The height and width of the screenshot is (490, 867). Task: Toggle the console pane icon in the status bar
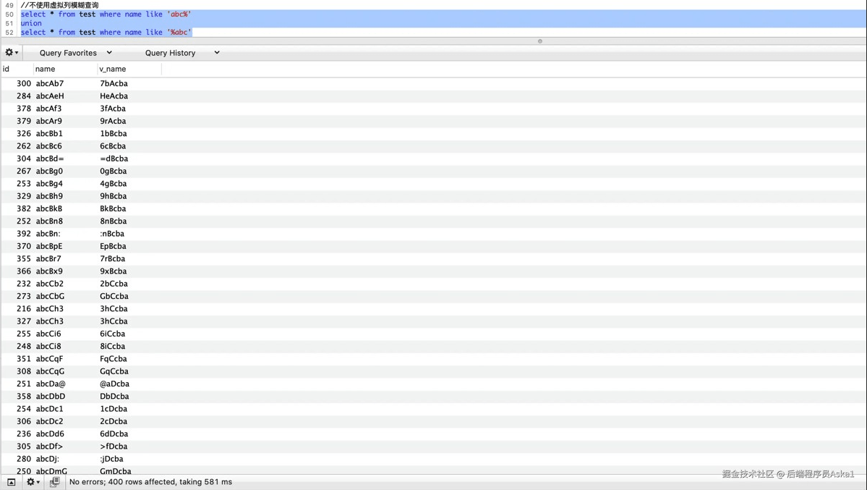[11, 482]
